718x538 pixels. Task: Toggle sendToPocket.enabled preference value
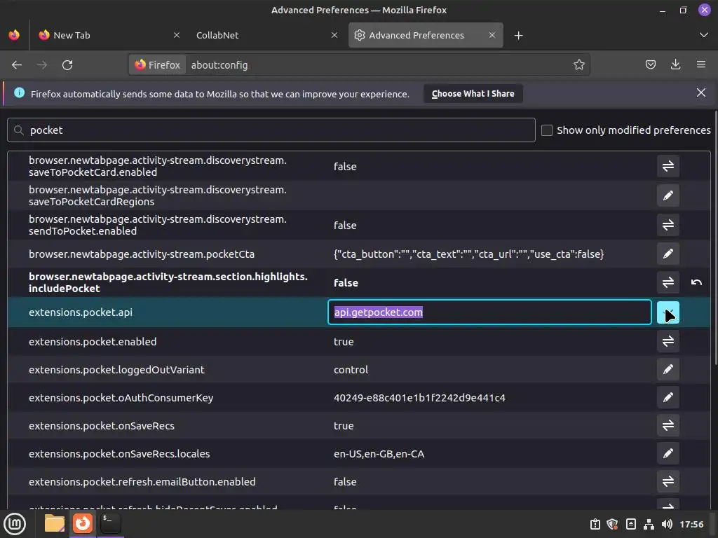(x=668, y=225)
